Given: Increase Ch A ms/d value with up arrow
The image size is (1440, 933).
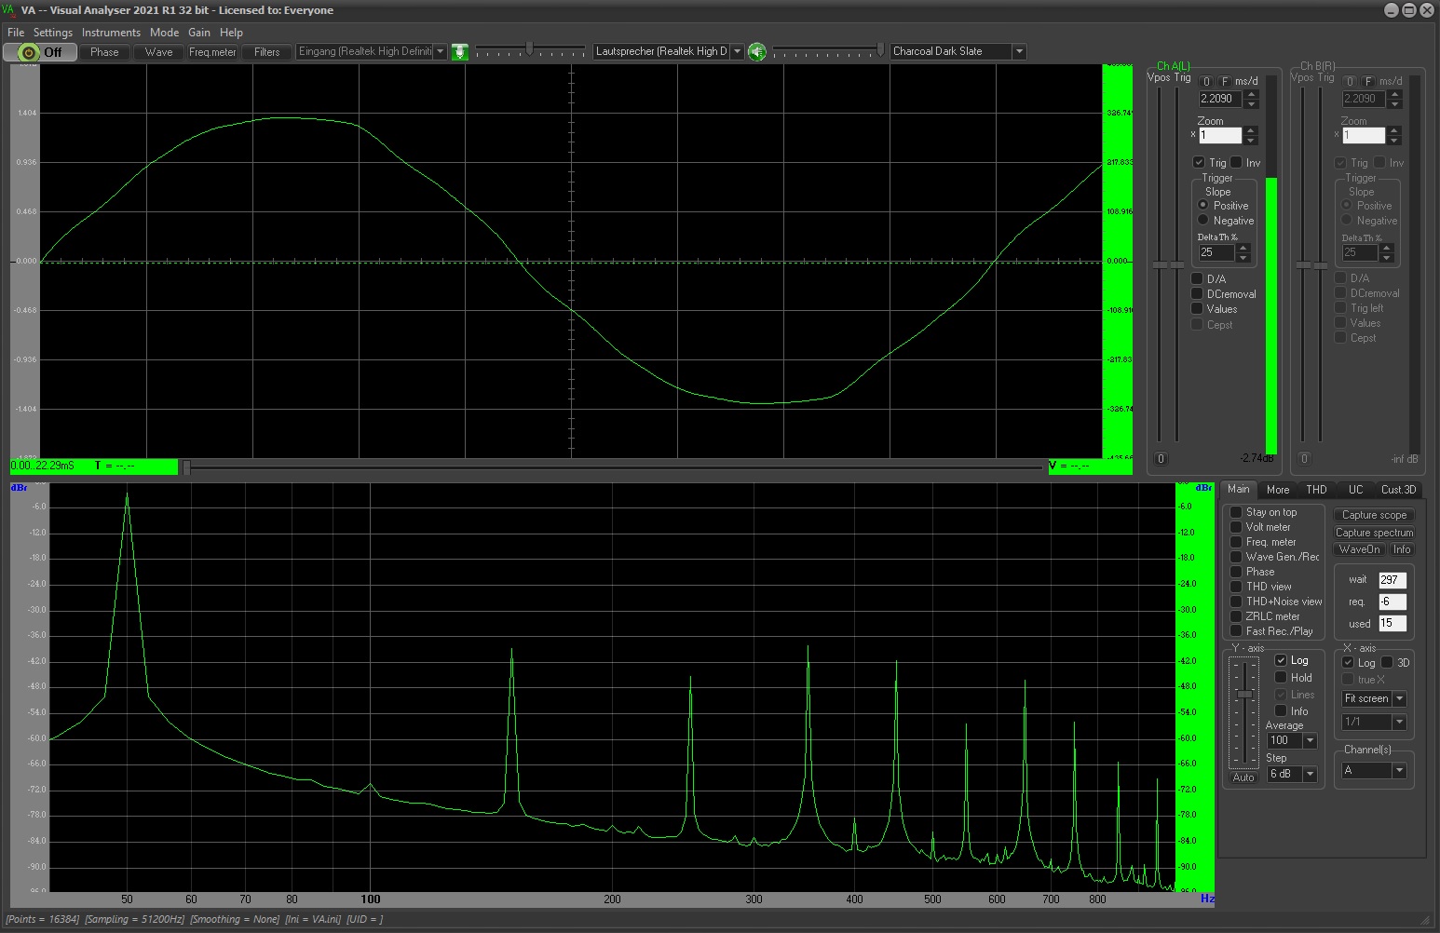Looking at the screenshot, I should 1251,94.
